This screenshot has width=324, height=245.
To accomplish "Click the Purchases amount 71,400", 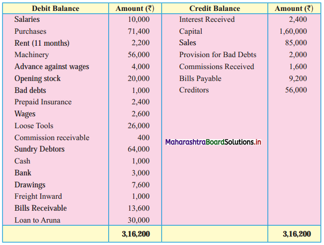I will point(139,31).
